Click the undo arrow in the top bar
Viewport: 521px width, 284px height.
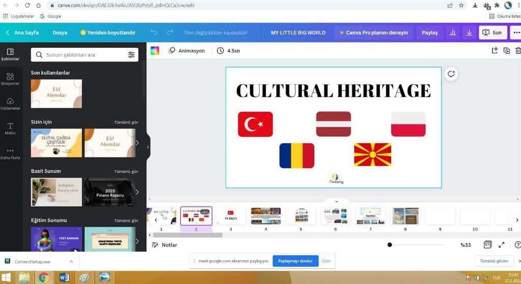[x=154, y=33]
